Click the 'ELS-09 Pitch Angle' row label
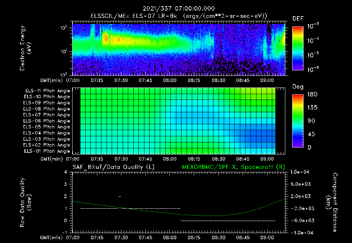Screen dimensions: 352x243 point(47,103)
